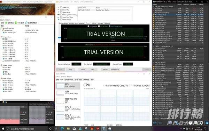Enable the Stress CPU checkbox

coord(61,7)
